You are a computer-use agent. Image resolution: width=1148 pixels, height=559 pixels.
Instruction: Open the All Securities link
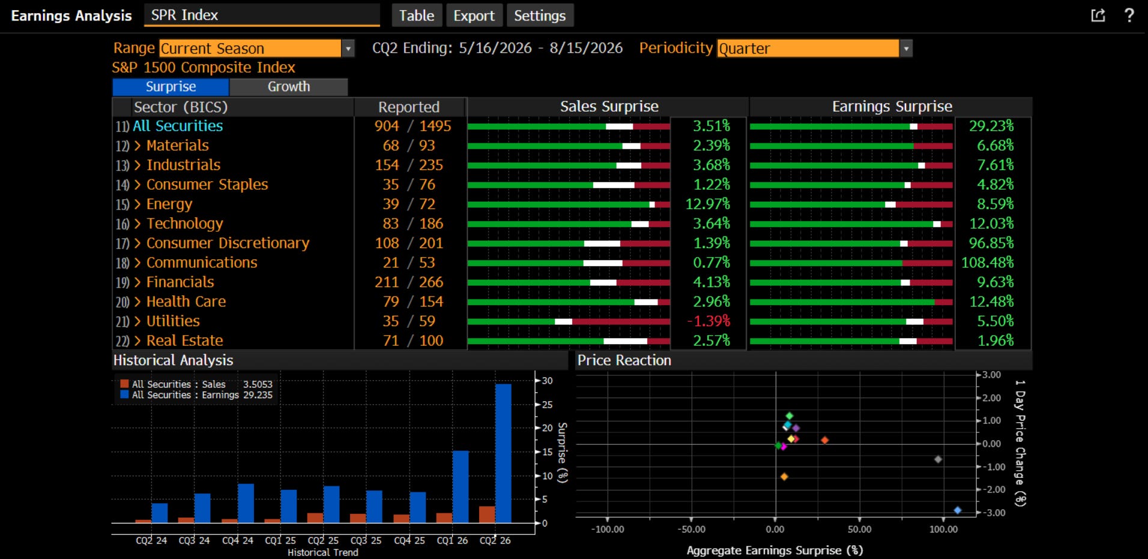tap(178, 126)
